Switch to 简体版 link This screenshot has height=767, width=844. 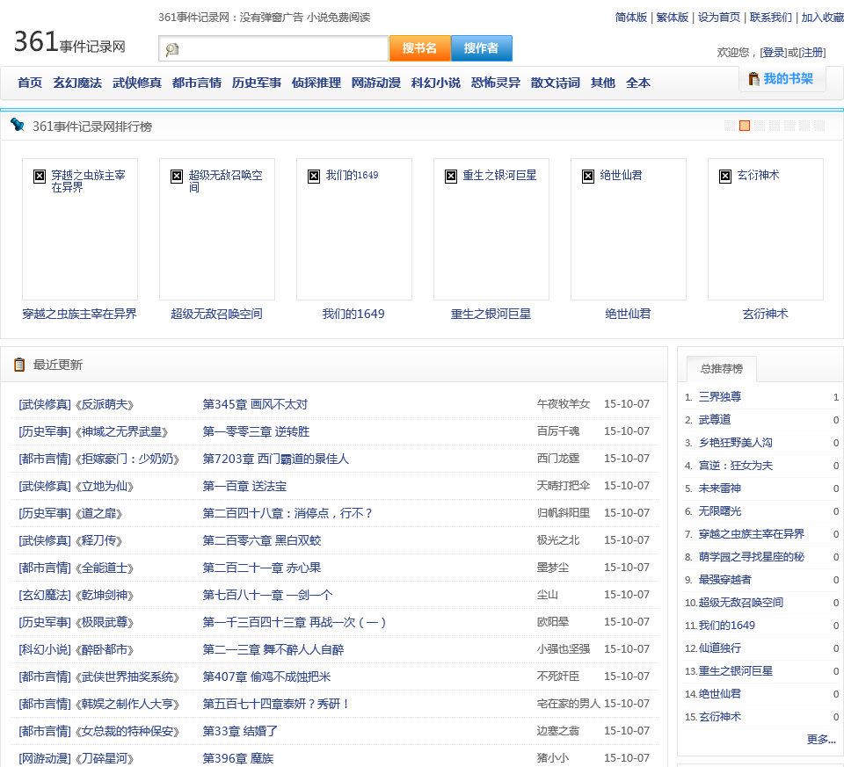tap(631, 18)
